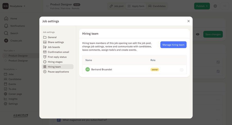Open Jobs in sidebar
The image size is (232, 125).
(9, 74)
